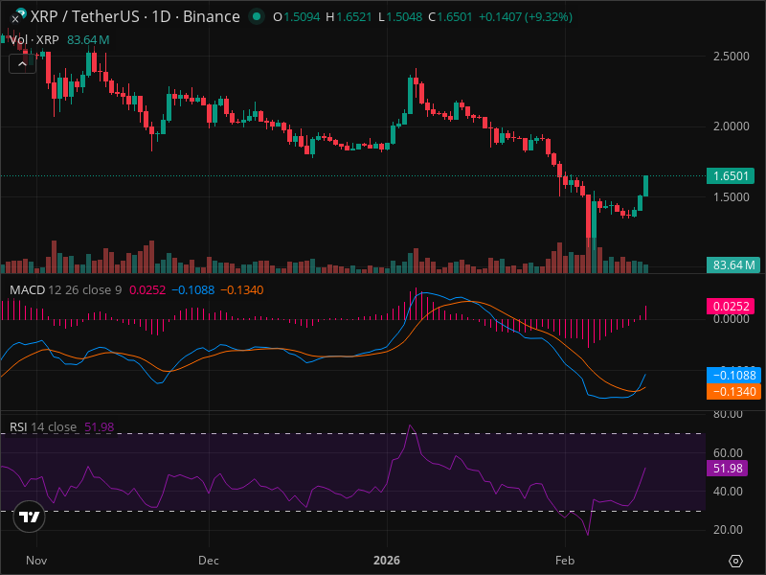The height and width of the screenshot is (575, 766).
Task: Click the XRP / TetherUS symbol title
Action: [135, 16]
